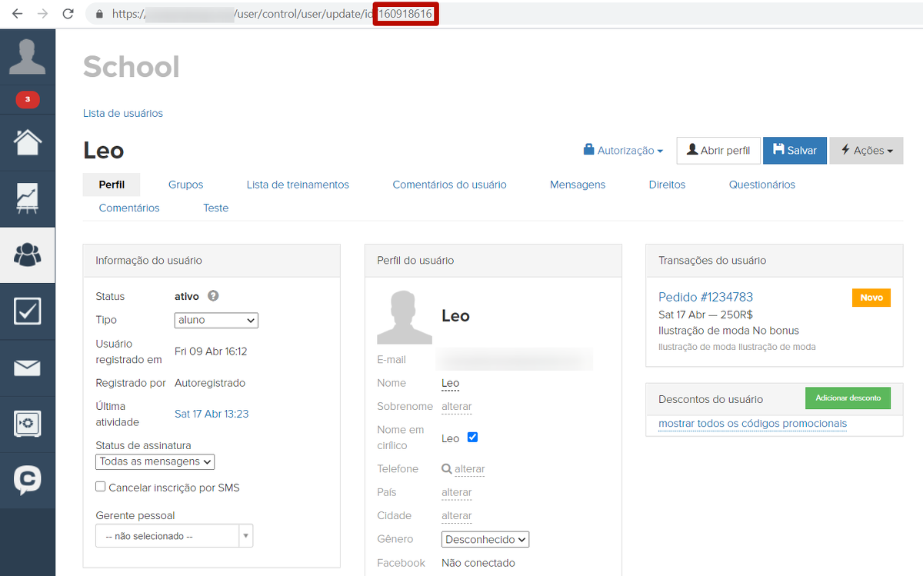This screenshot has width=923, height=576.
Task: Reload the page in browser
Action: (68, 14)
